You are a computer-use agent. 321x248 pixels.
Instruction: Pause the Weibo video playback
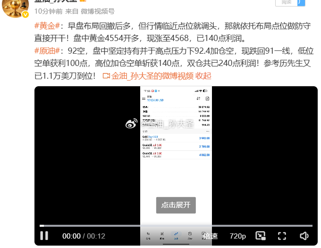[x=44, y=236]
